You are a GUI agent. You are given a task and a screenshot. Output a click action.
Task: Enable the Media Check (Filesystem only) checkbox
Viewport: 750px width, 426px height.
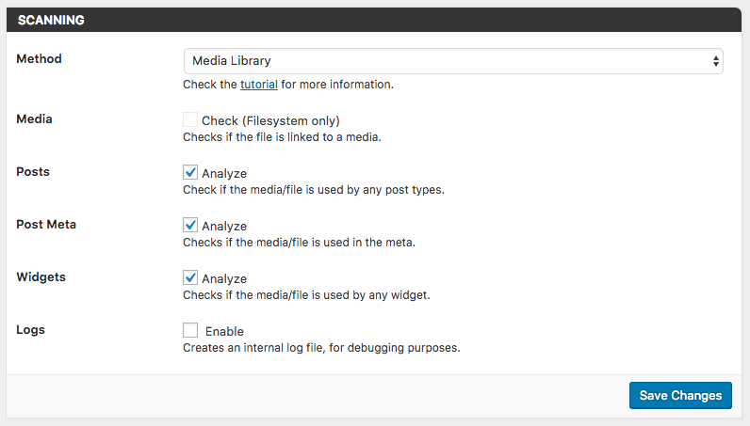190,119
